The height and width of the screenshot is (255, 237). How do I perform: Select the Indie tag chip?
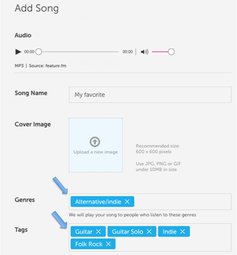[x=170, y=231]
